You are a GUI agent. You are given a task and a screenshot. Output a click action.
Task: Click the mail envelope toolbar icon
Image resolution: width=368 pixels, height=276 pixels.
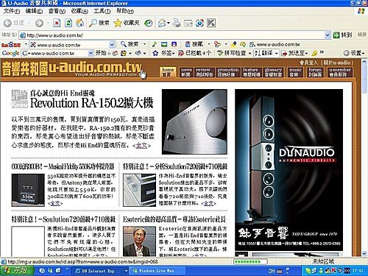(162, 23)
